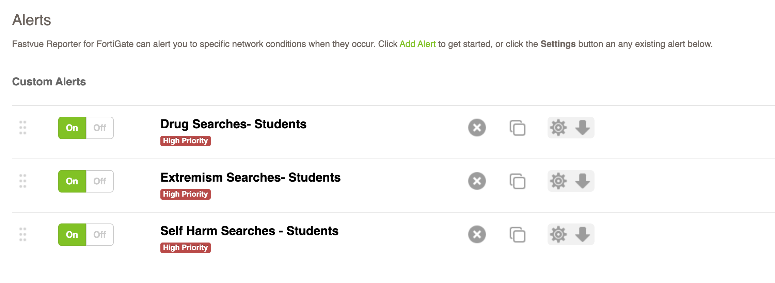Delete the Self Harm Searches alert

point(477,234)
